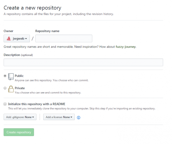Click the public repository book icon
The width and height of the screenshot is (172, 144).
pos(11,77)
